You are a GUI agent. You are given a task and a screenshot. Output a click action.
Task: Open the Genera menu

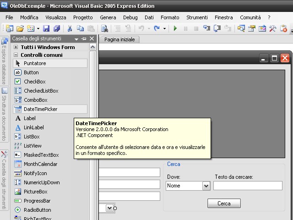108,17
